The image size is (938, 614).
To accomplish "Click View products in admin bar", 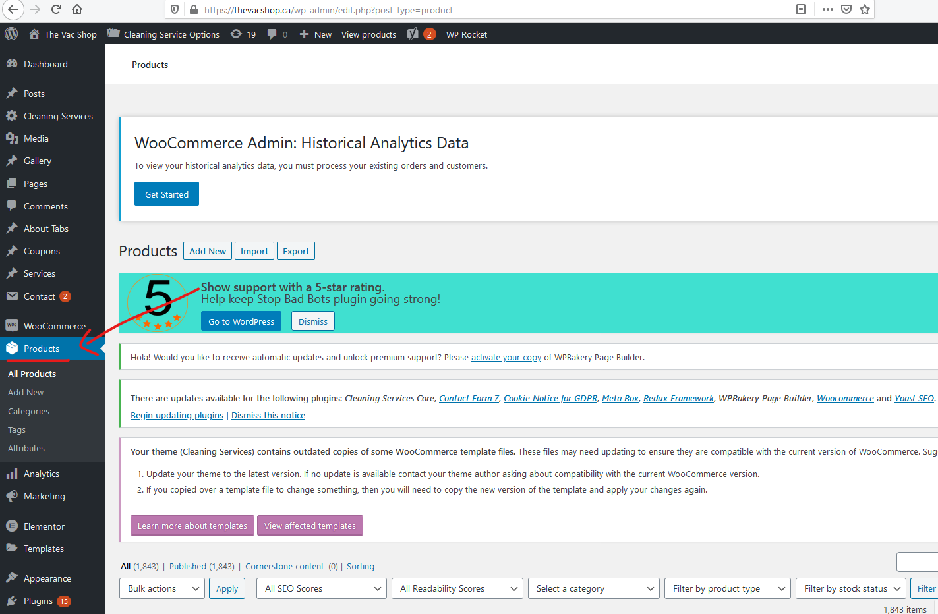I will [368, 34].
